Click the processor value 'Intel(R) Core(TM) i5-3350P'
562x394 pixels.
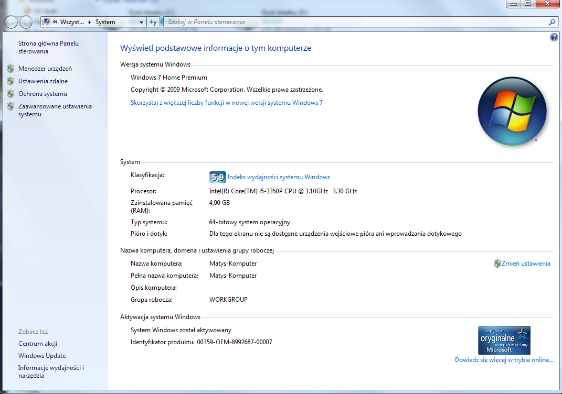pyautogui.click(x=283, y=191)
